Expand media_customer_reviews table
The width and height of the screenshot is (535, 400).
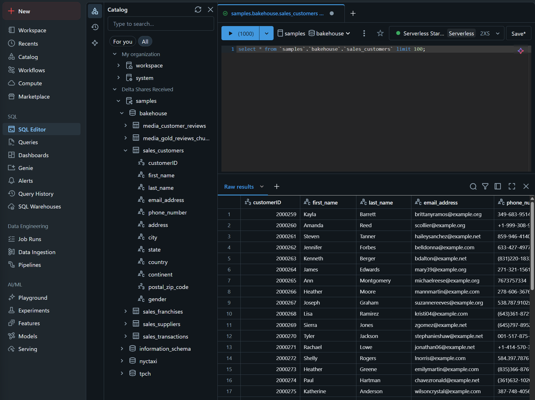tap(126, 125)
